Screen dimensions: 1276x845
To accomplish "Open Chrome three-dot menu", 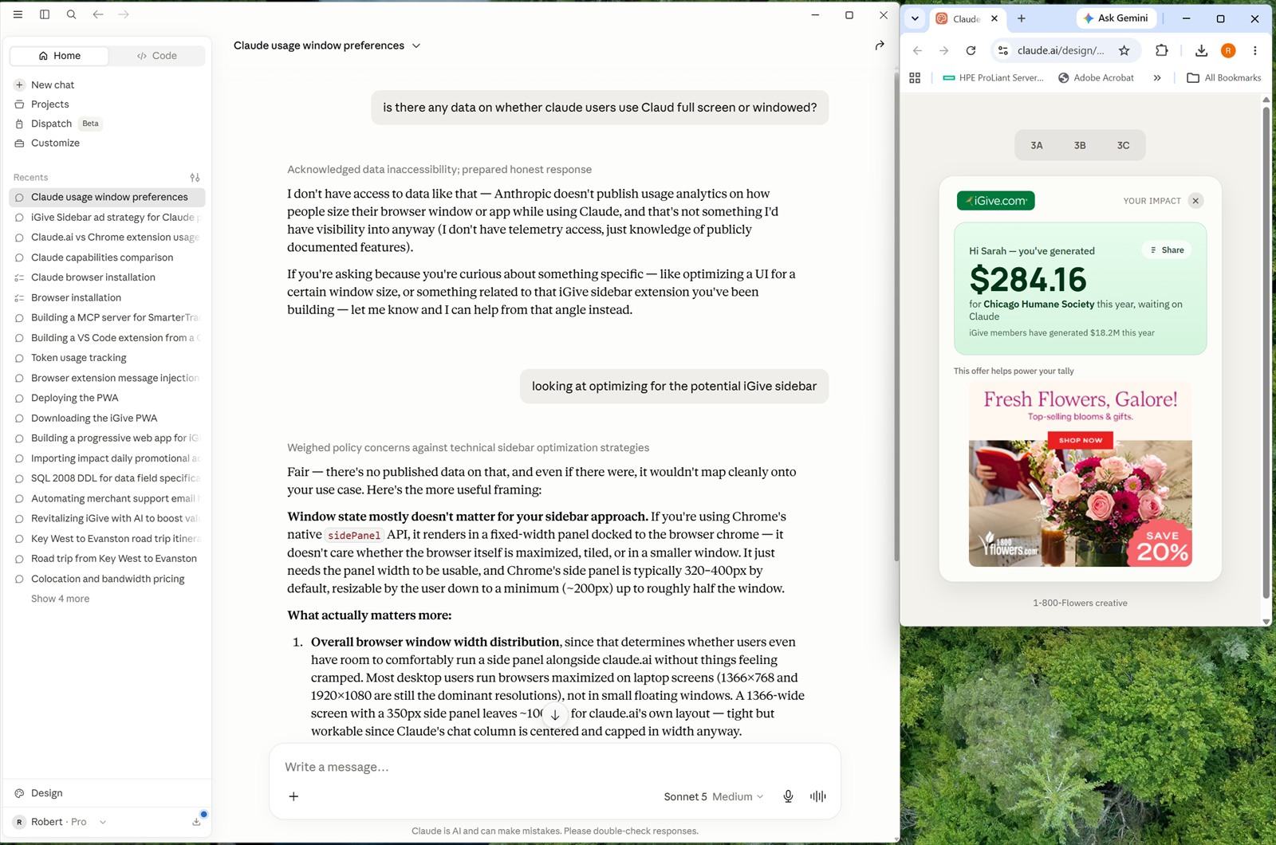I will coord(1254,50).
